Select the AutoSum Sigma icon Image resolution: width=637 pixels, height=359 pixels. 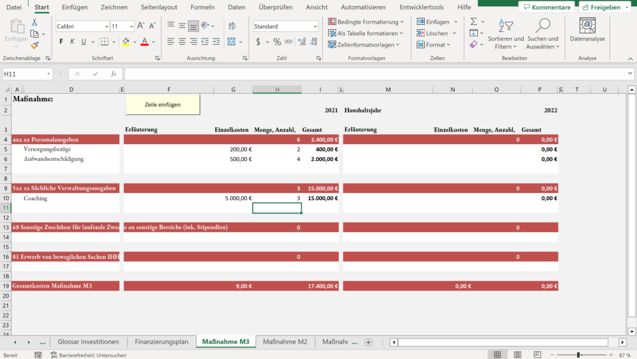pos(474,20)
